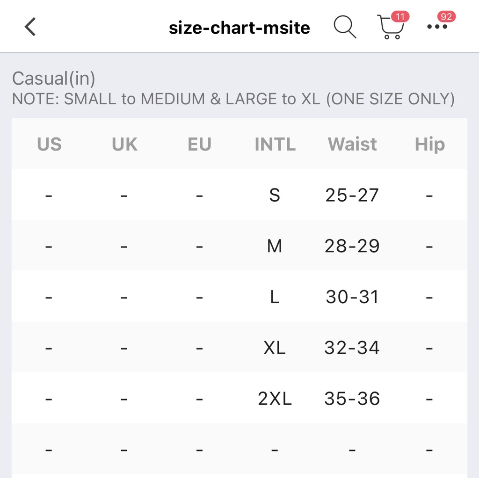Tap the Casual(in) heading
The width and height of the screenshot is (479, 479).
(x=53, y=78)
